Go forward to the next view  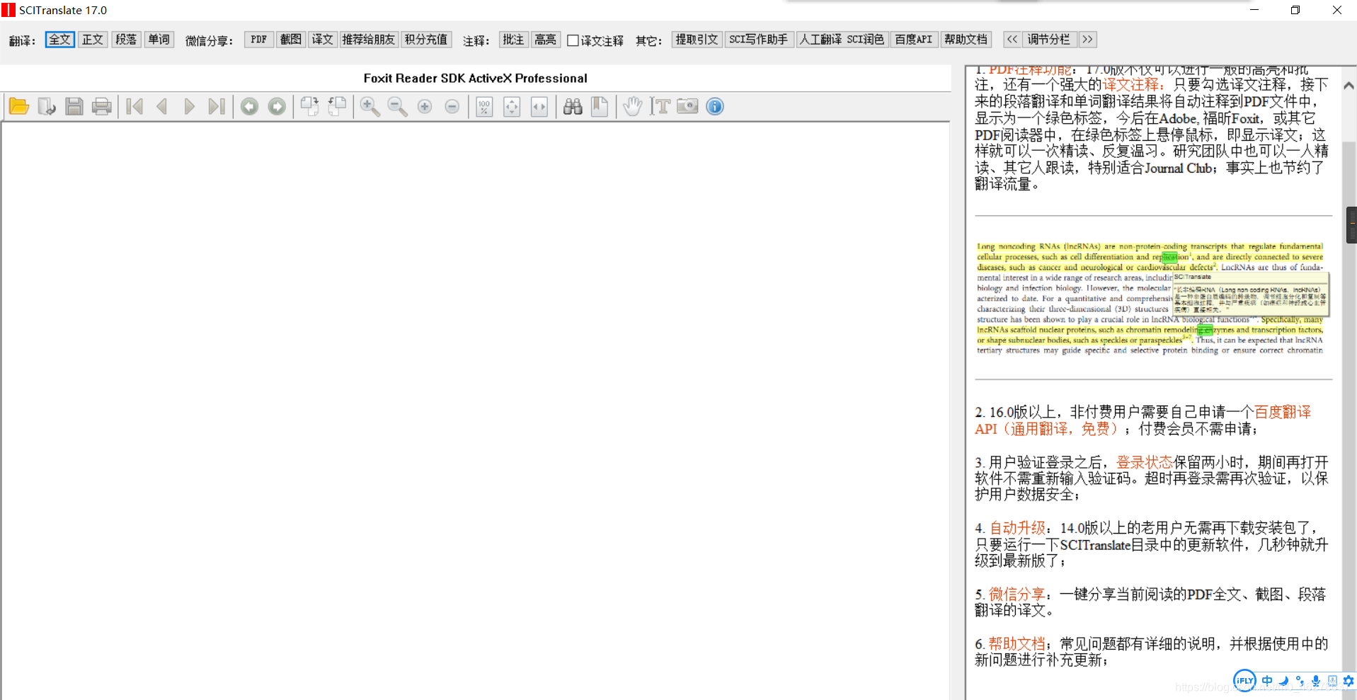point(277,107)
